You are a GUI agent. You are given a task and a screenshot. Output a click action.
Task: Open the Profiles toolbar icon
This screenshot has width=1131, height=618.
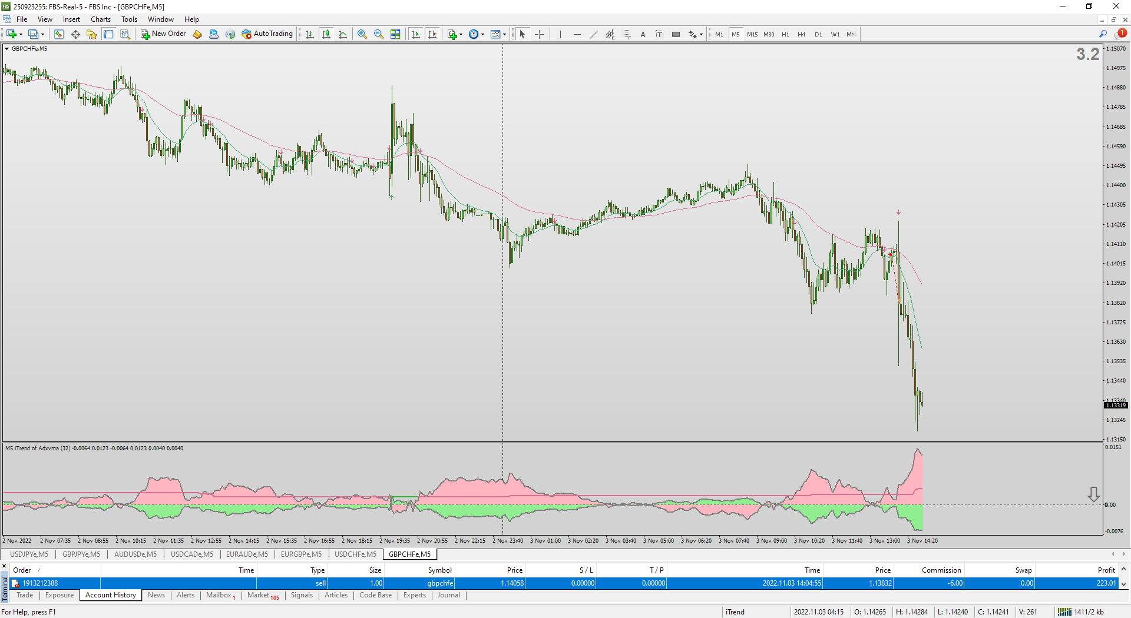(34, 34)
